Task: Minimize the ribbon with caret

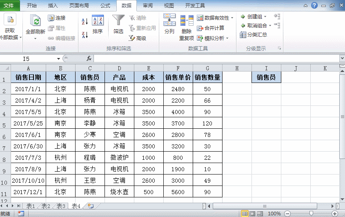Action: [x=306, y=6]
